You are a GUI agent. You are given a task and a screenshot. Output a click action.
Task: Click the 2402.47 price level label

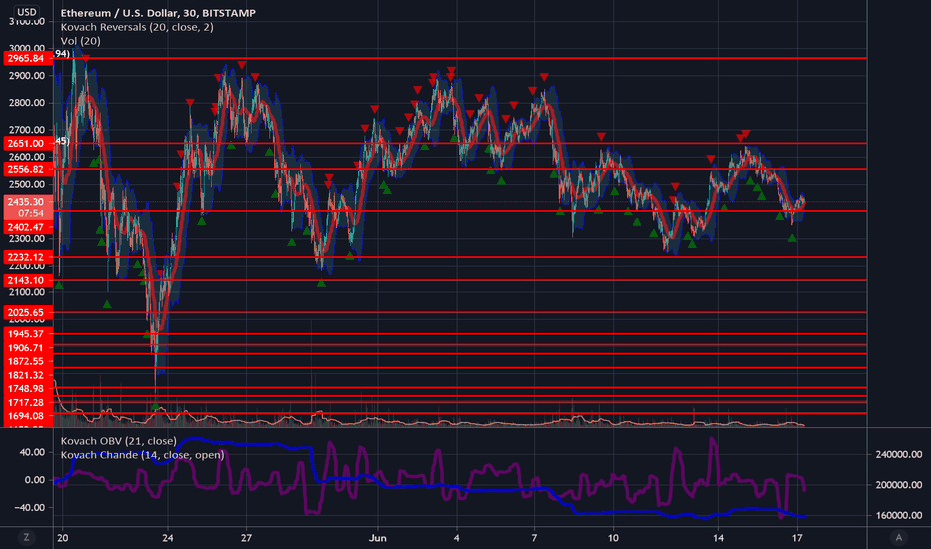pyautogui.click(x=26, y=227)
